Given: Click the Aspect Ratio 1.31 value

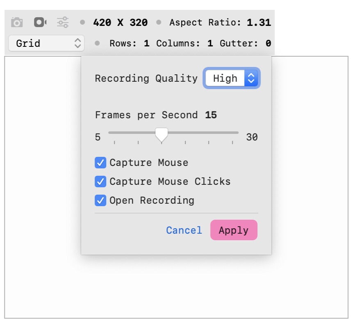Looking at the screenshot, I should click(259, 22).
